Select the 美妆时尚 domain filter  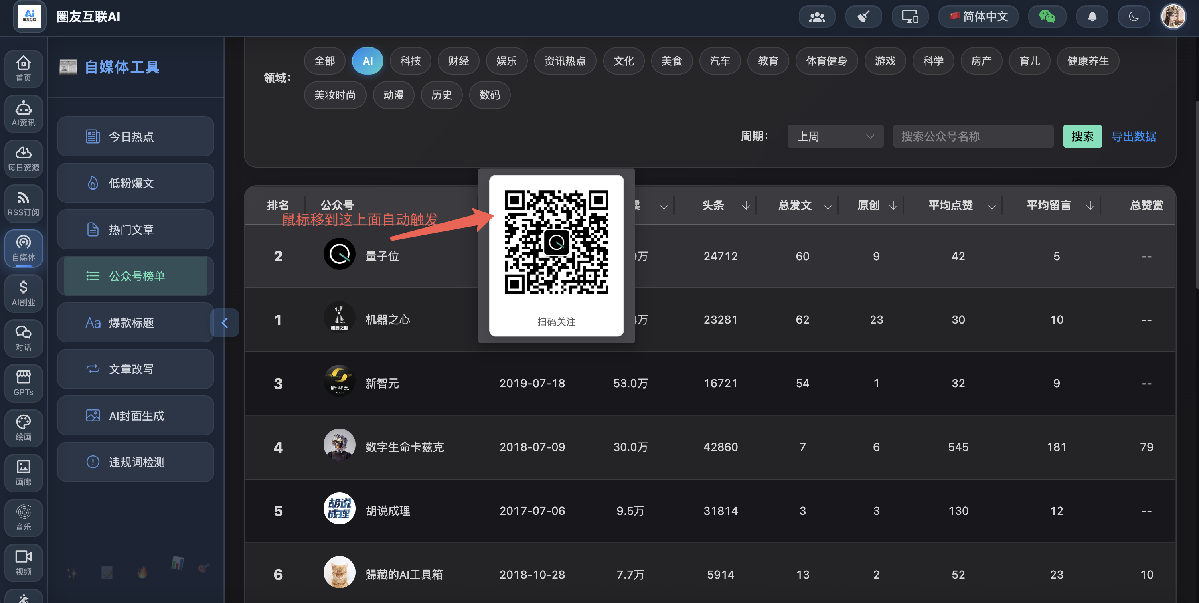click(335, 95)
